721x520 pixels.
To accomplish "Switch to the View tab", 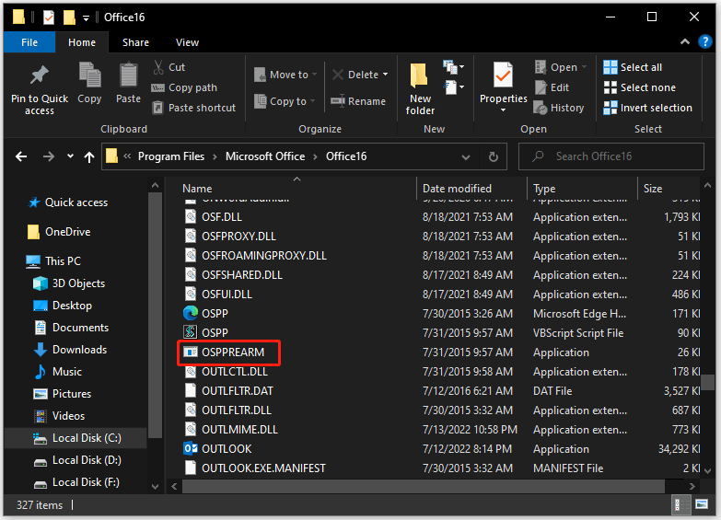I will click(187, 42).
